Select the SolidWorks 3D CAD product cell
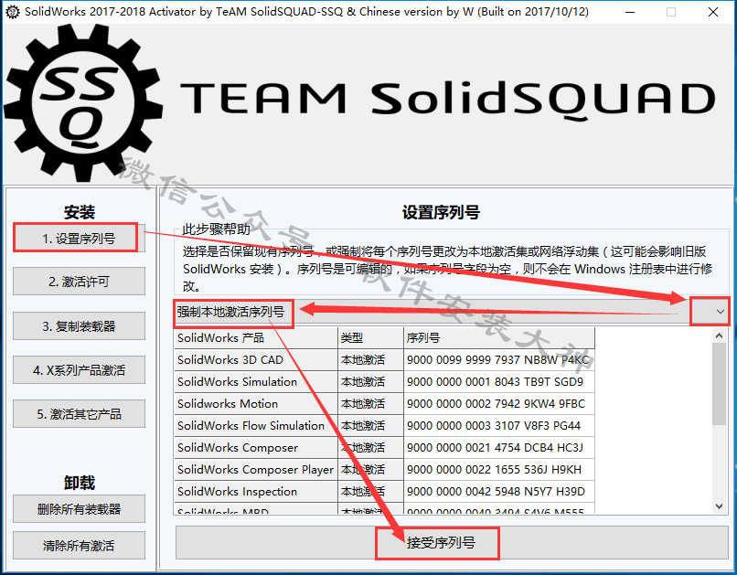This screenshot has width=737, height=575. pyautogui.click(x=256, y=360)
